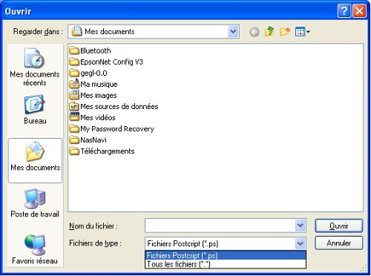Click the Annuler button

coord(339,243)
